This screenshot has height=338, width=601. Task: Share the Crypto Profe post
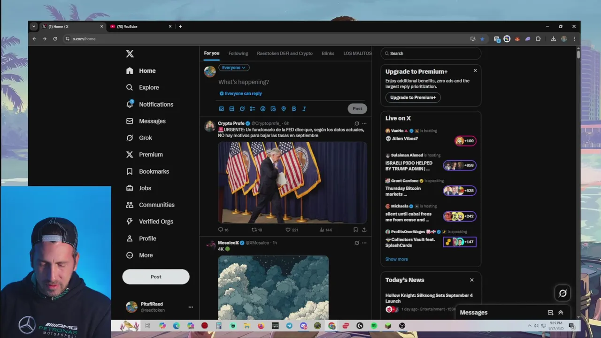[364, 230]
